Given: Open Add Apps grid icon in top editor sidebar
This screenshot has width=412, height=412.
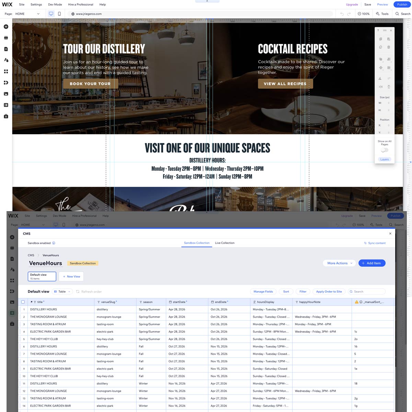Looking at the screenshot, I should point(6,71).
